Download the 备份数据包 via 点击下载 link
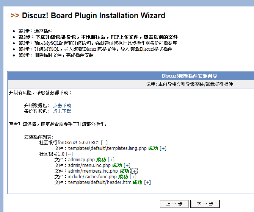This screenshot has height=212, width=254. pos(62,111)
